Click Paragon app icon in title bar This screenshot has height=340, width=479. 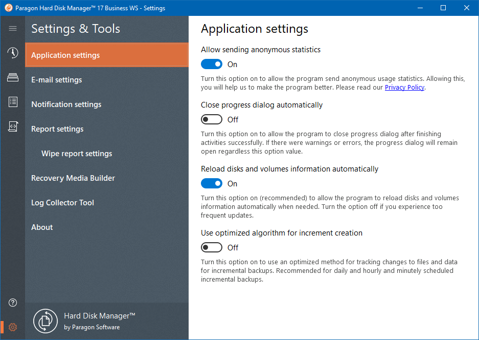click(x=8, y=8)
